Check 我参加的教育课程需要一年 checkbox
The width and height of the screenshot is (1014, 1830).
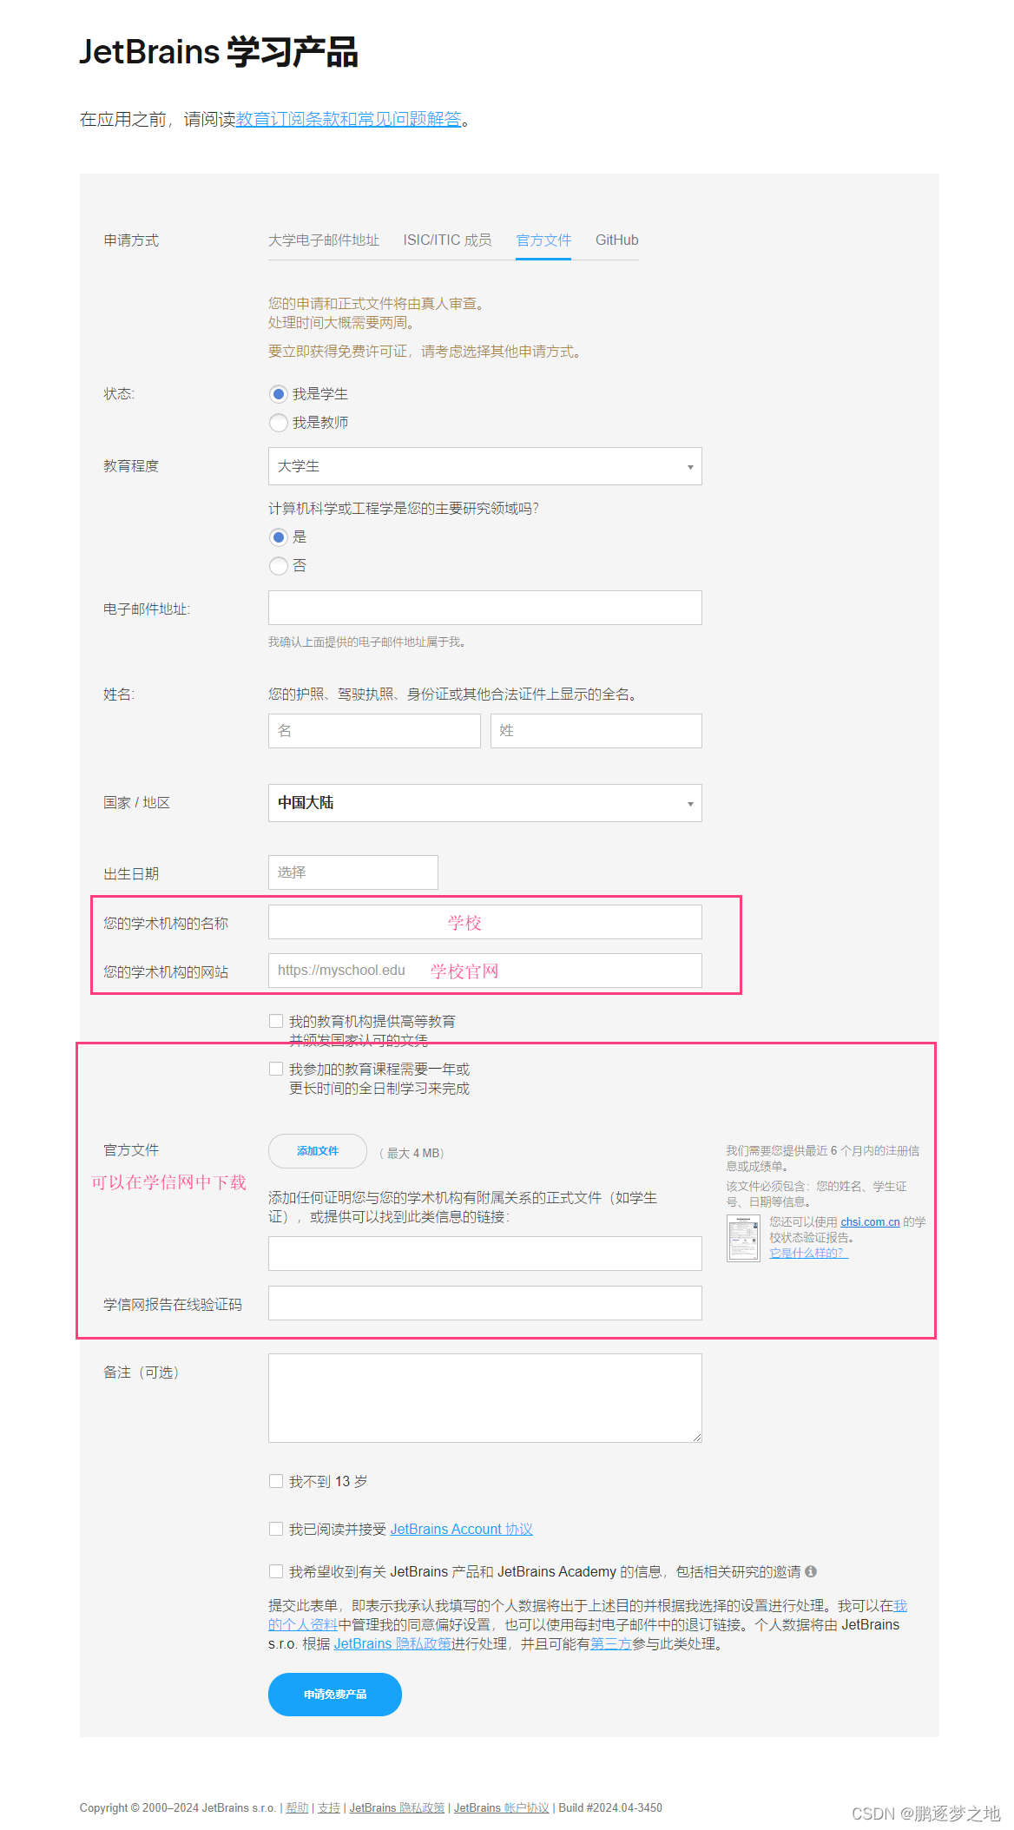point(276,1069)
